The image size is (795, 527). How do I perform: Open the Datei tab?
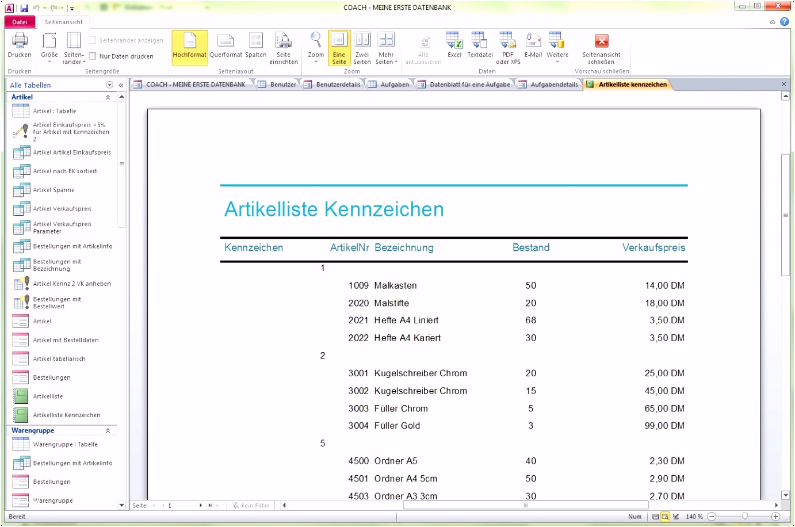click(20, 22)
